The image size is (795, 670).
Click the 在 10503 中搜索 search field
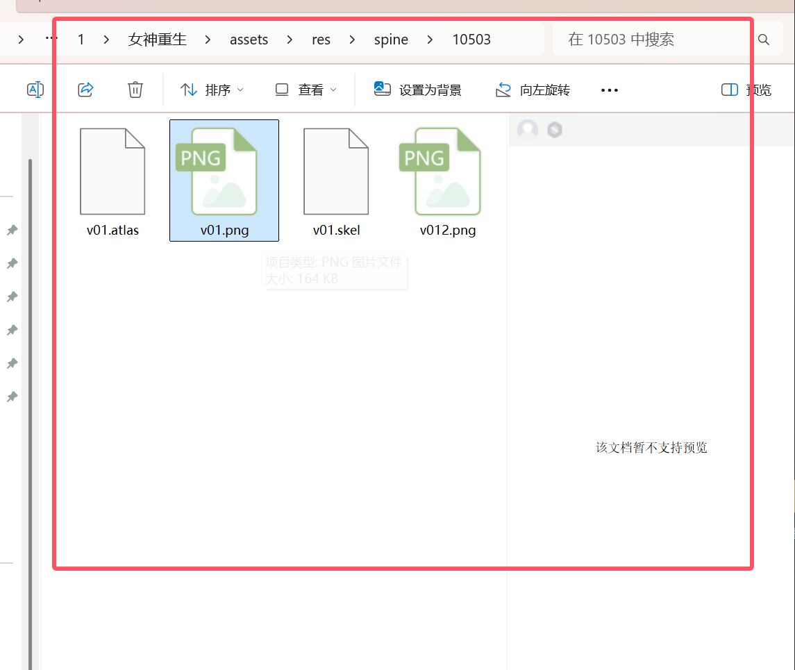coord(653,40)
